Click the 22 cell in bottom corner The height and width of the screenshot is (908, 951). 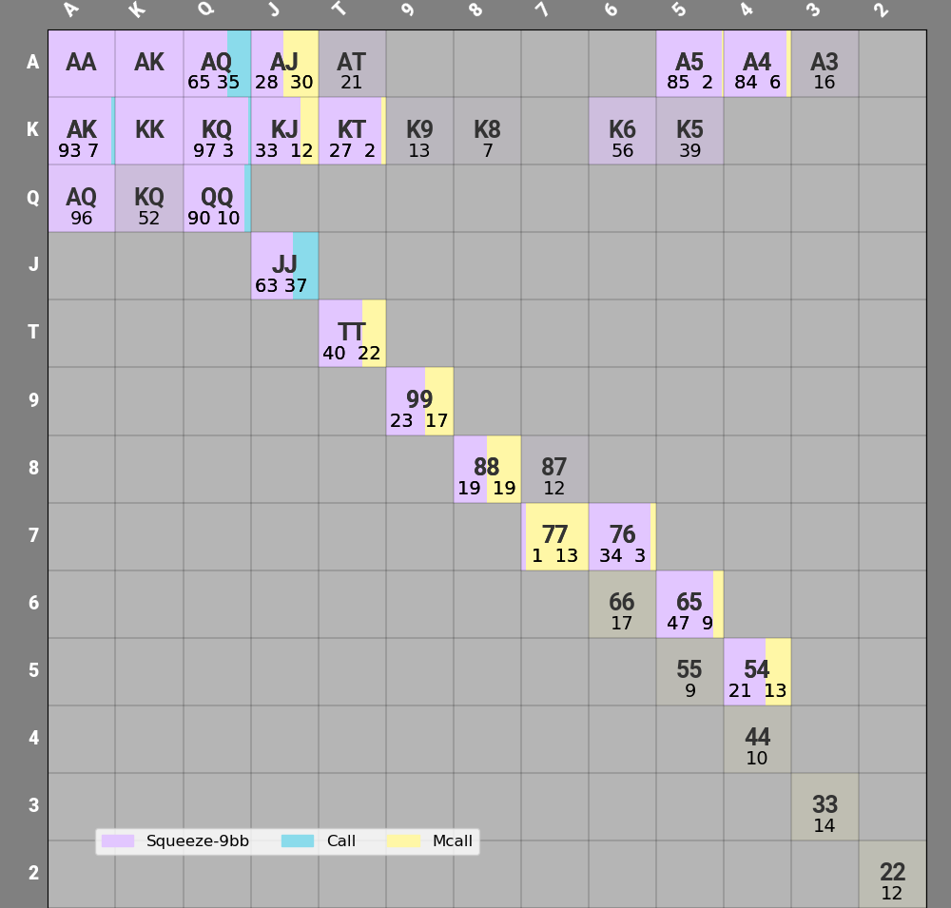coord(892,874)
